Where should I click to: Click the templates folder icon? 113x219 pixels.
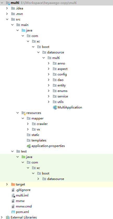[x=29, y=140]
